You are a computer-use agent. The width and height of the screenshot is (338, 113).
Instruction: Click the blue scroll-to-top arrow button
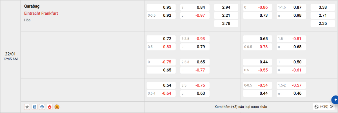(x=335, y=99)
